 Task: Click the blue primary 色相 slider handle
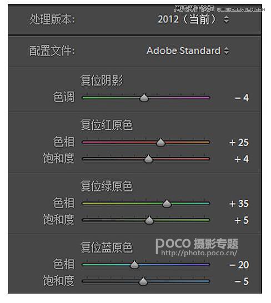pyautogui.click(x=134, y=265)
